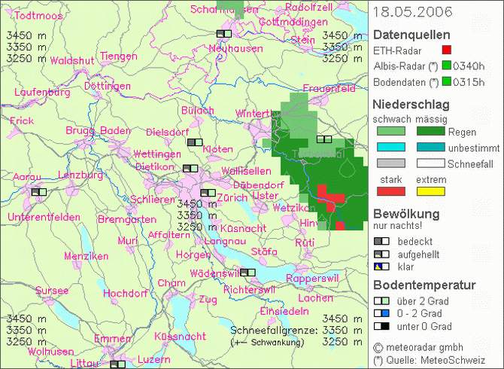Click the 'Uster' town label
The height and width of the screenshot is (369, 504).
(266, 196)
